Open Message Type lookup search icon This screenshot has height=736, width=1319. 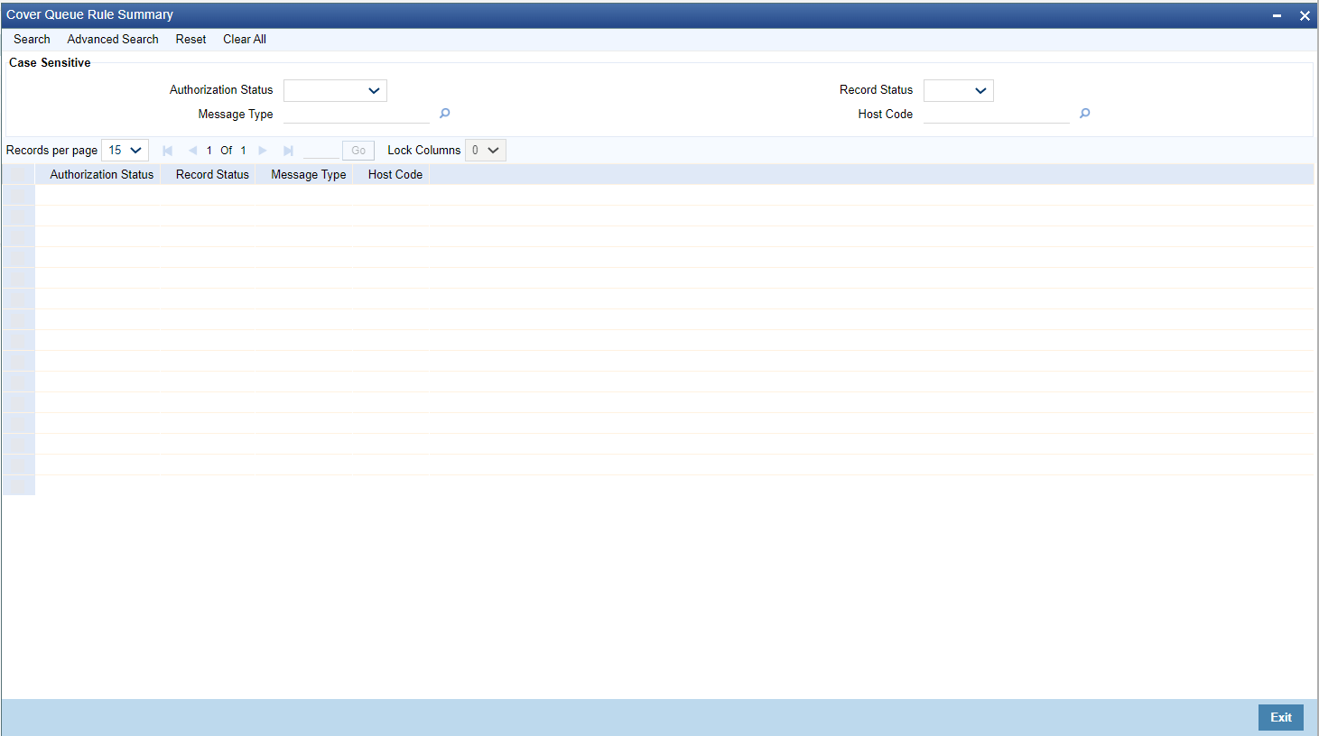[444, 114]
